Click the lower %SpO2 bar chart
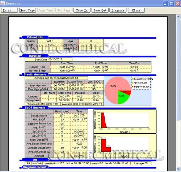 (x=125, y=146)
